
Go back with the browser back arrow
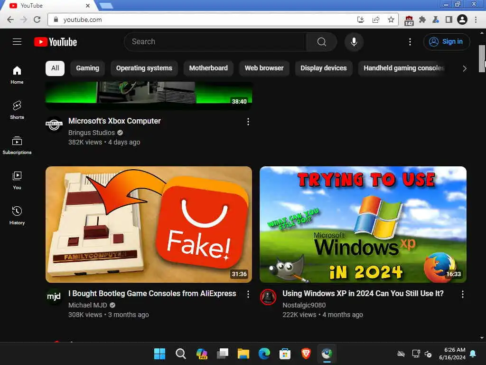click(x=10, y=19)
